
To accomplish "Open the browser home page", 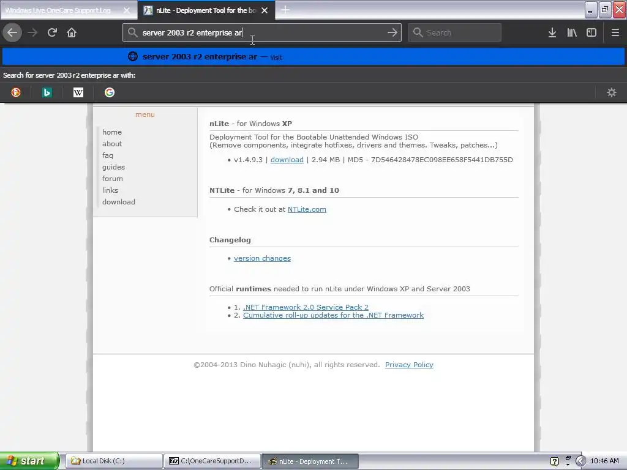I will tap(72, 32).
